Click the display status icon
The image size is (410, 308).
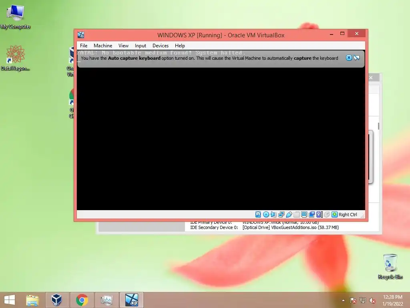tap(304, 215)
